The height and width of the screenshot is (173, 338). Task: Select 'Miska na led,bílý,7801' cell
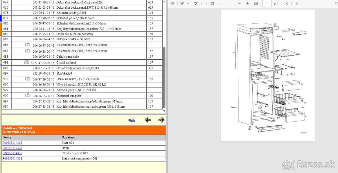coord(101,13)
